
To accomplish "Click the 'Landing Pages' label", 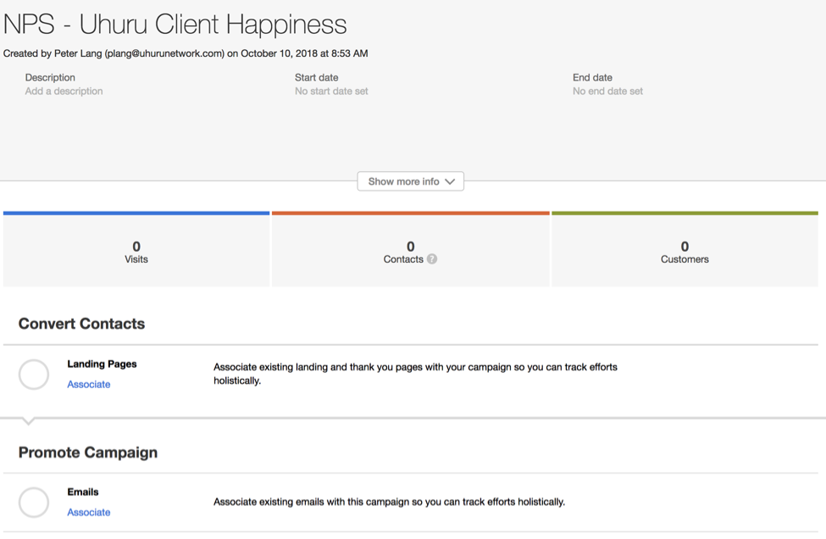I will (102, 364).
